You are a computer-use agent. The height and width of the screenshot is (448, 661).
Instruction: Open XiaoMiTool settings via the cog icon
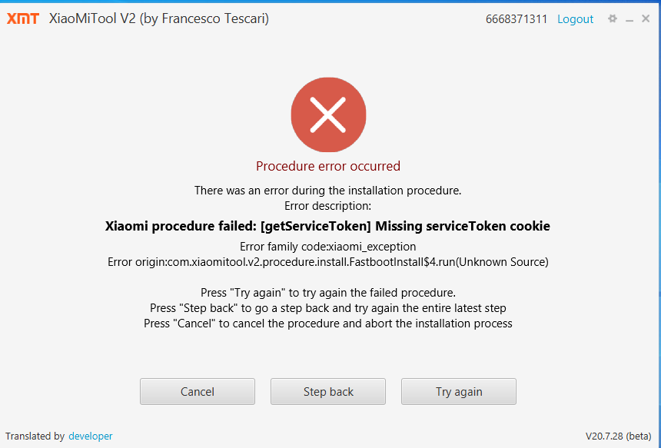click(612, 18)
